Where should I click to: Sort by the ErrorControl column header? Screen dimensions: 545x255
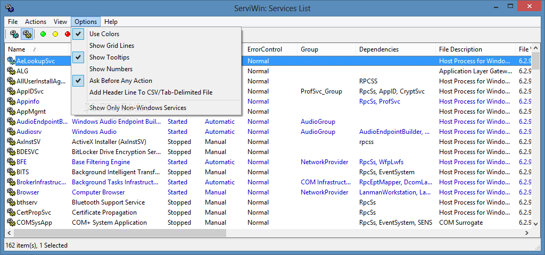(270, 49)
